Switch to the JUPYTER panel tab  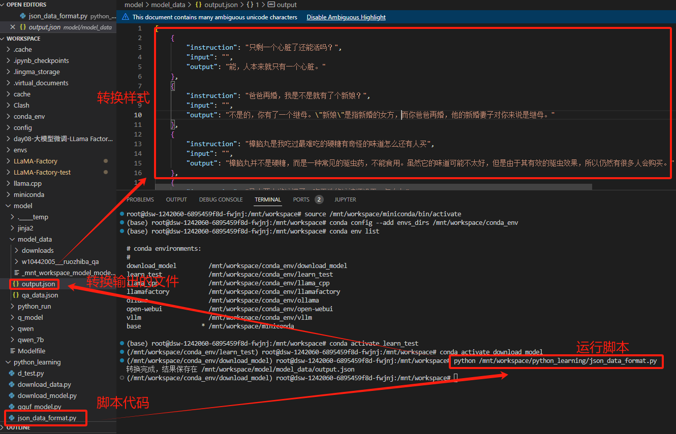click(345, 199)
